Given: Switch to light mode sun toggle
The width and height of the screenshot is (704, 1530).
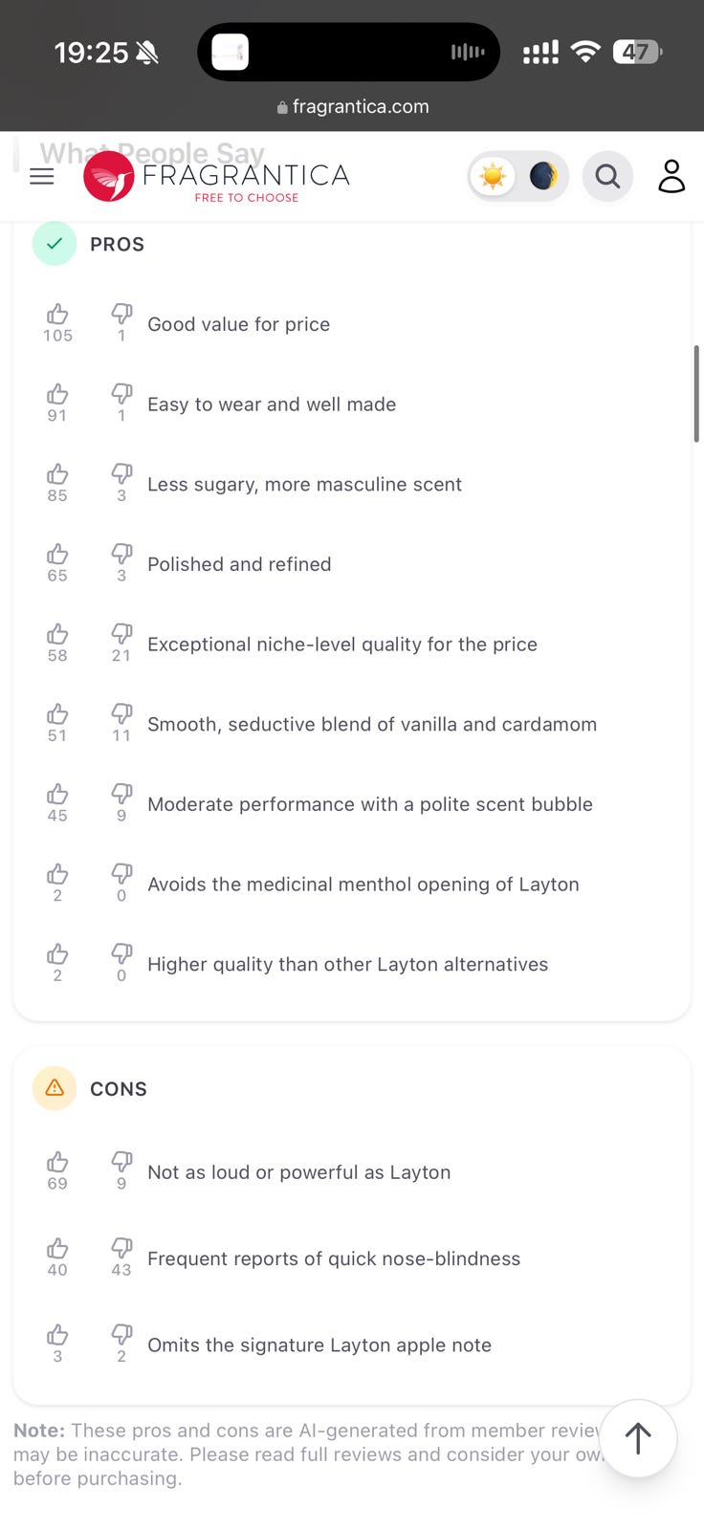Looking at the screenshot, I should pyautogui.click(x=494, y=177).
